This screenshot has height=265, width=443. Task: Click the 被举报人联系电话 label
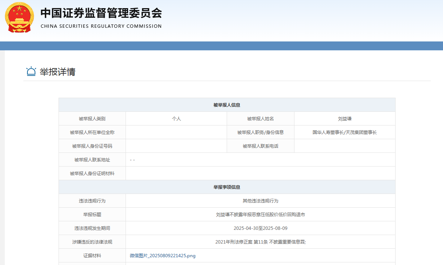coord(260,146)
